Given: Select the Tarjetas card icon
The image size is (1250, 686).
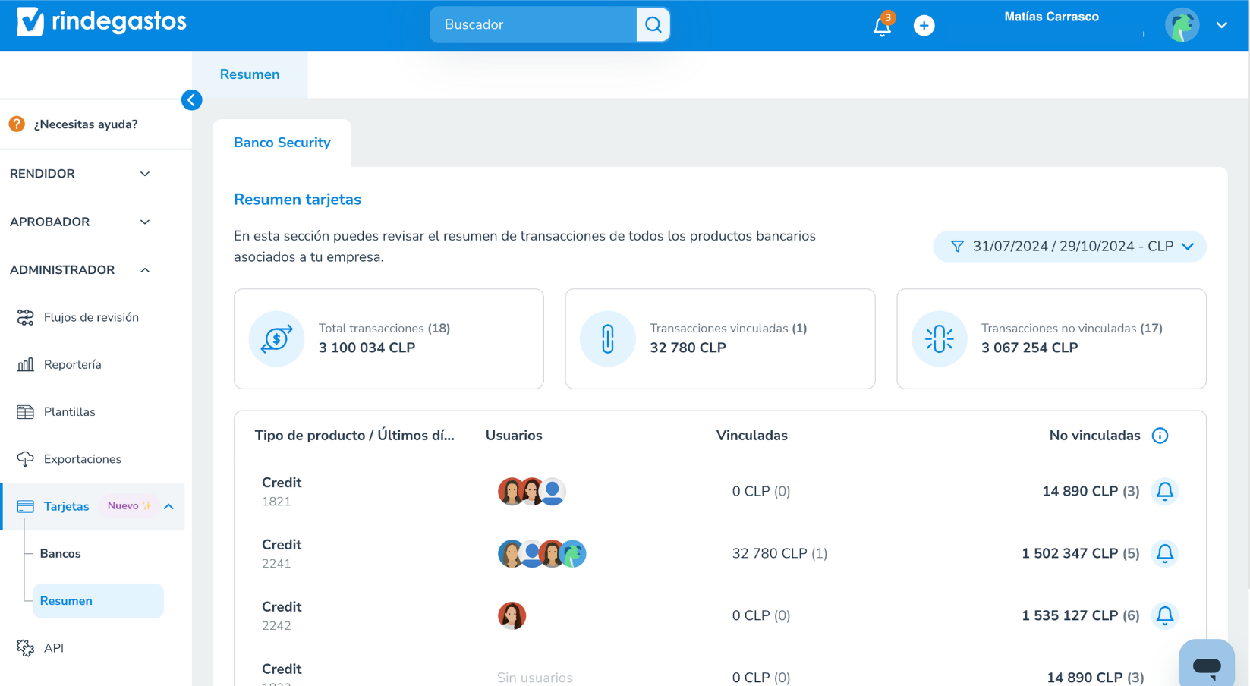Looking at the screenshot, I should pos(25,505).
